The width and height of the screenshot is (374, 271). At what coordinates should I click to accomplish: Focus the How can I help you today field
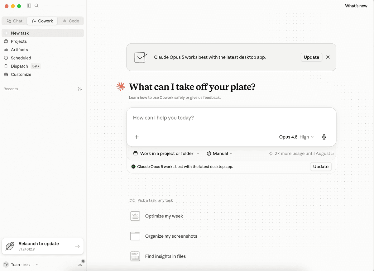[231, 118]
